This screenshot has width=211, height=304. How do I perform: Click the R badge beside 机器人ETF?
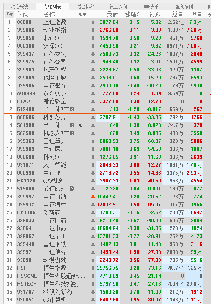[72, 133]
